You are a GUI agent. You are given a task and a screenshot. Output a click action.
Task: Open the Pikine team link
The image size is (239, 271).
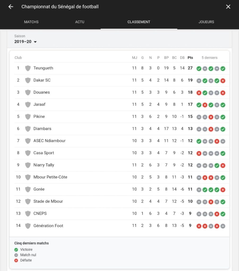click(39, 116)
